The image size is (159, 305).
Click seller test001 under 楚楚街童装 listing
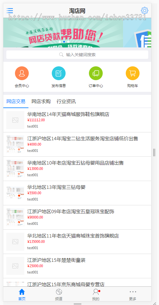click(x=33, y=272)
